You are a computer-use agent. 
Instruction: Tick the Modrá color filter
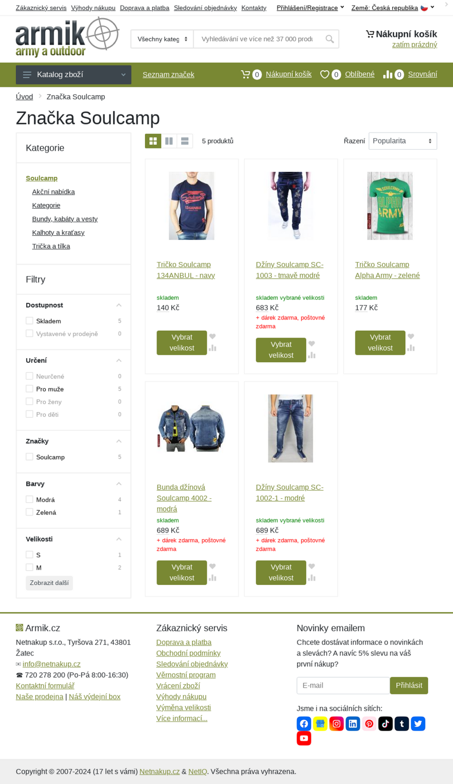coord(29,499)
